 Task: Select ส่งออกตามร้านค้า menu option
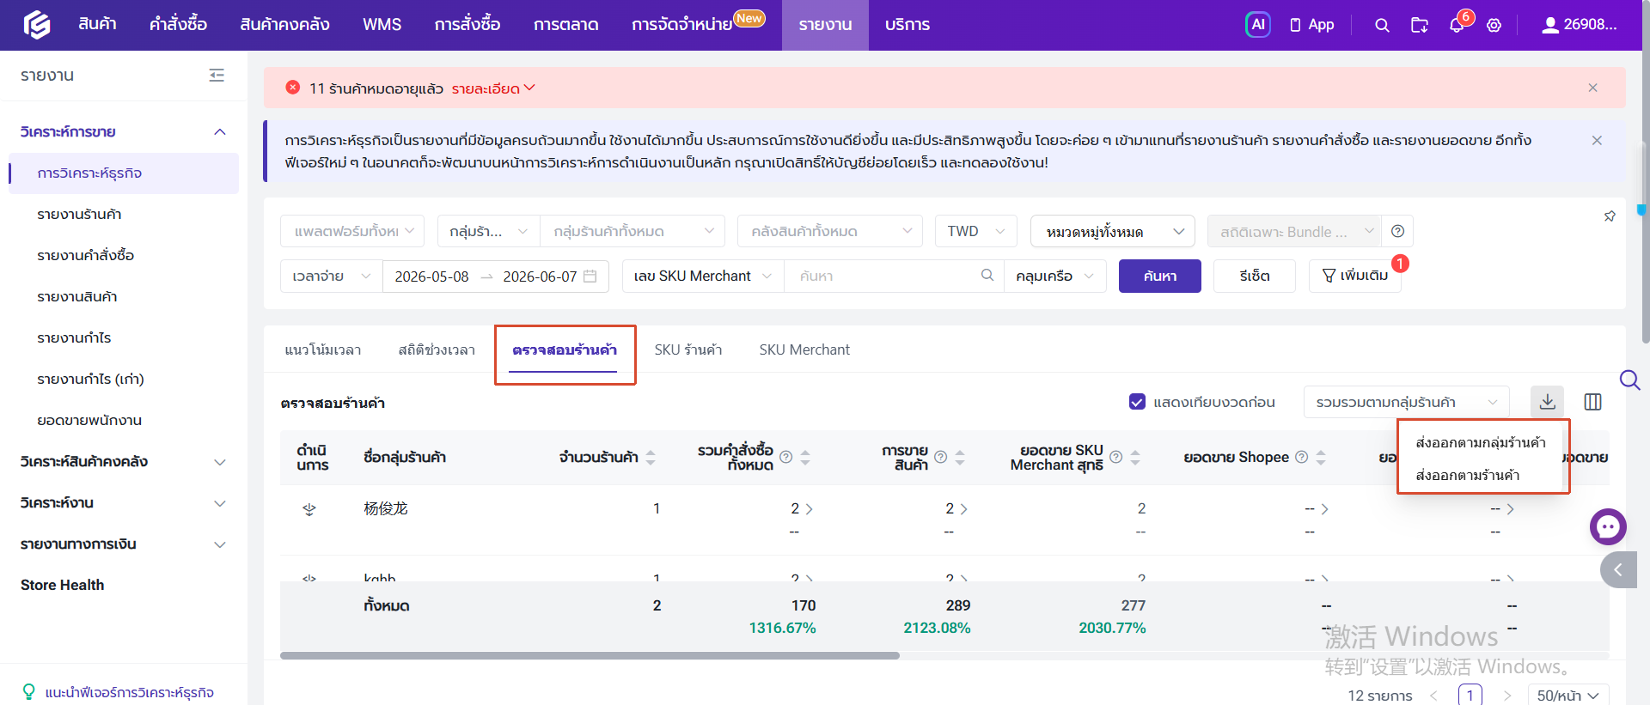(1468, 475)
